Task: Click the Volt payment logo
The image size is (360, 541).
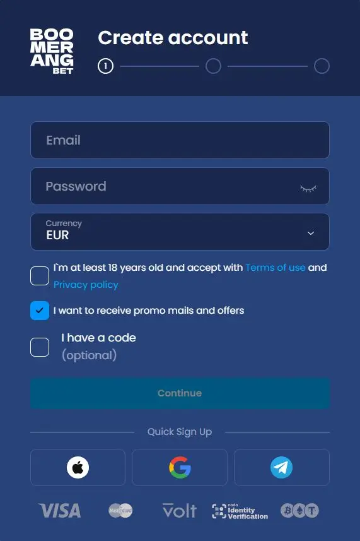Action: 180,510
